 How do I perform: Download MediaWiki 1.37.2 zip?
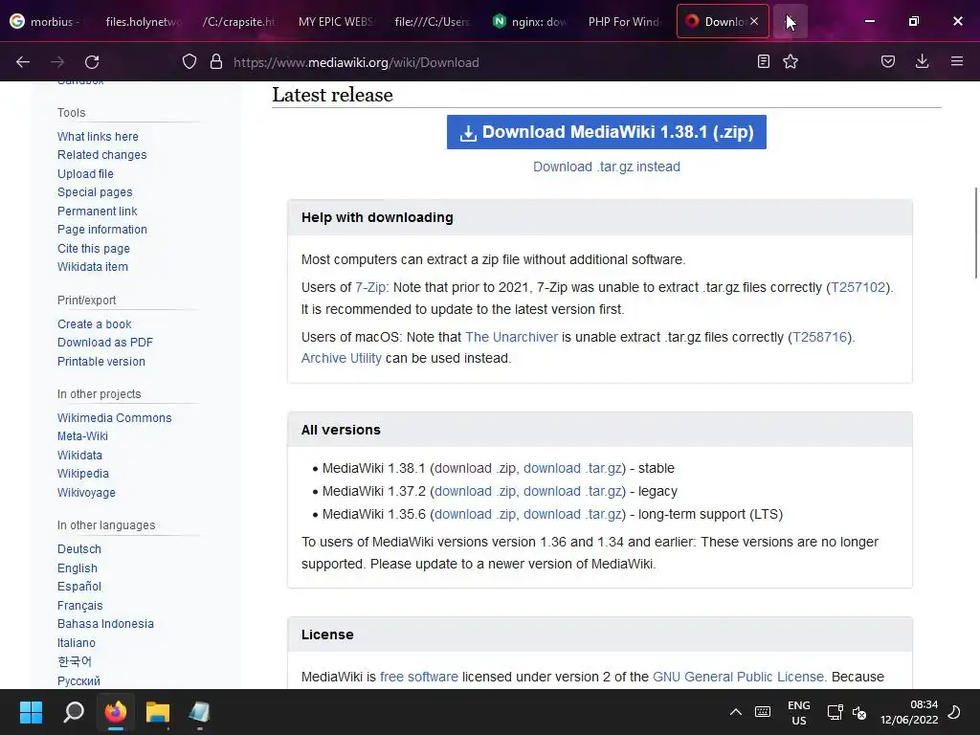[475, 491]
